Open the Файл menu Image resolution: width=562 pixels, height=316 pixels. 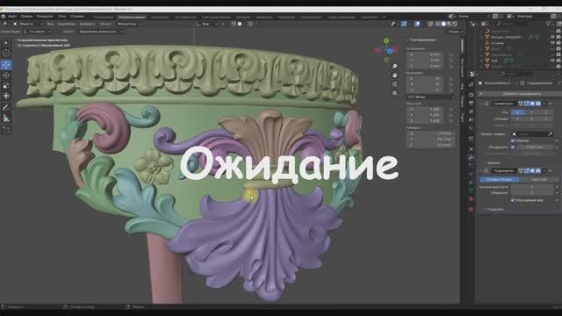(12, 17)
